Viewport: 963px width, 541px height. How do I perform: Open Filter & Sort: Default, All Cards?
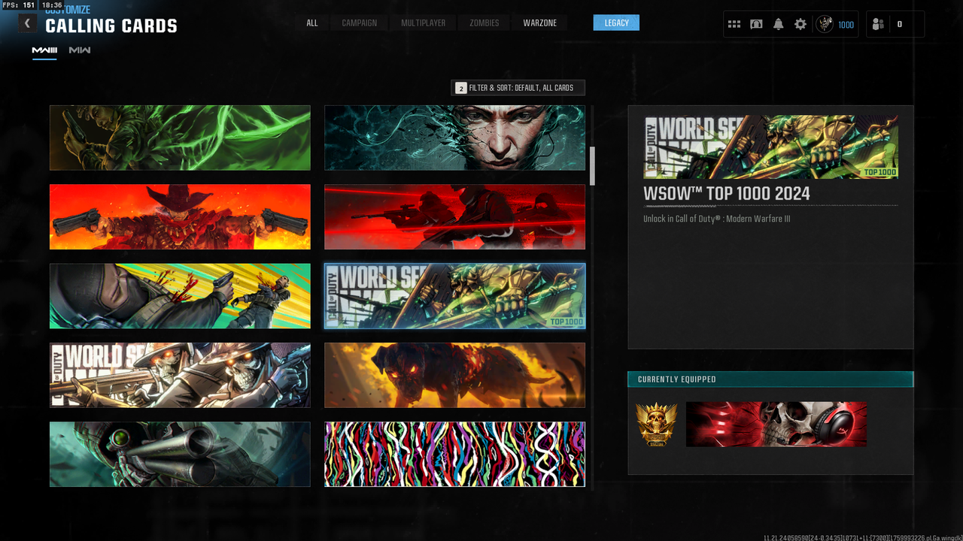[x=518, y=88]
